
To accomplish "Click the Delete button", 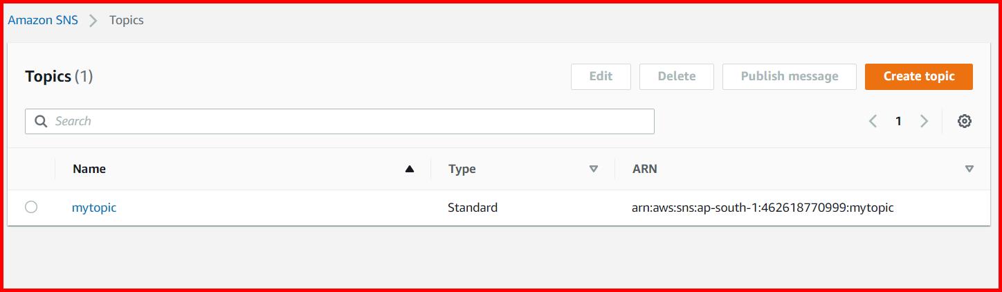I will (x=676, y=76).
